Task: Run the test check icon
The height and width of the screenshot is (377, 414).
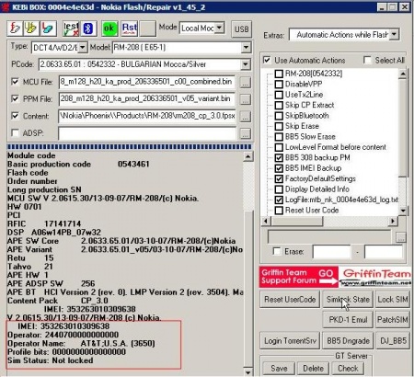Action: tap(71, 29)
